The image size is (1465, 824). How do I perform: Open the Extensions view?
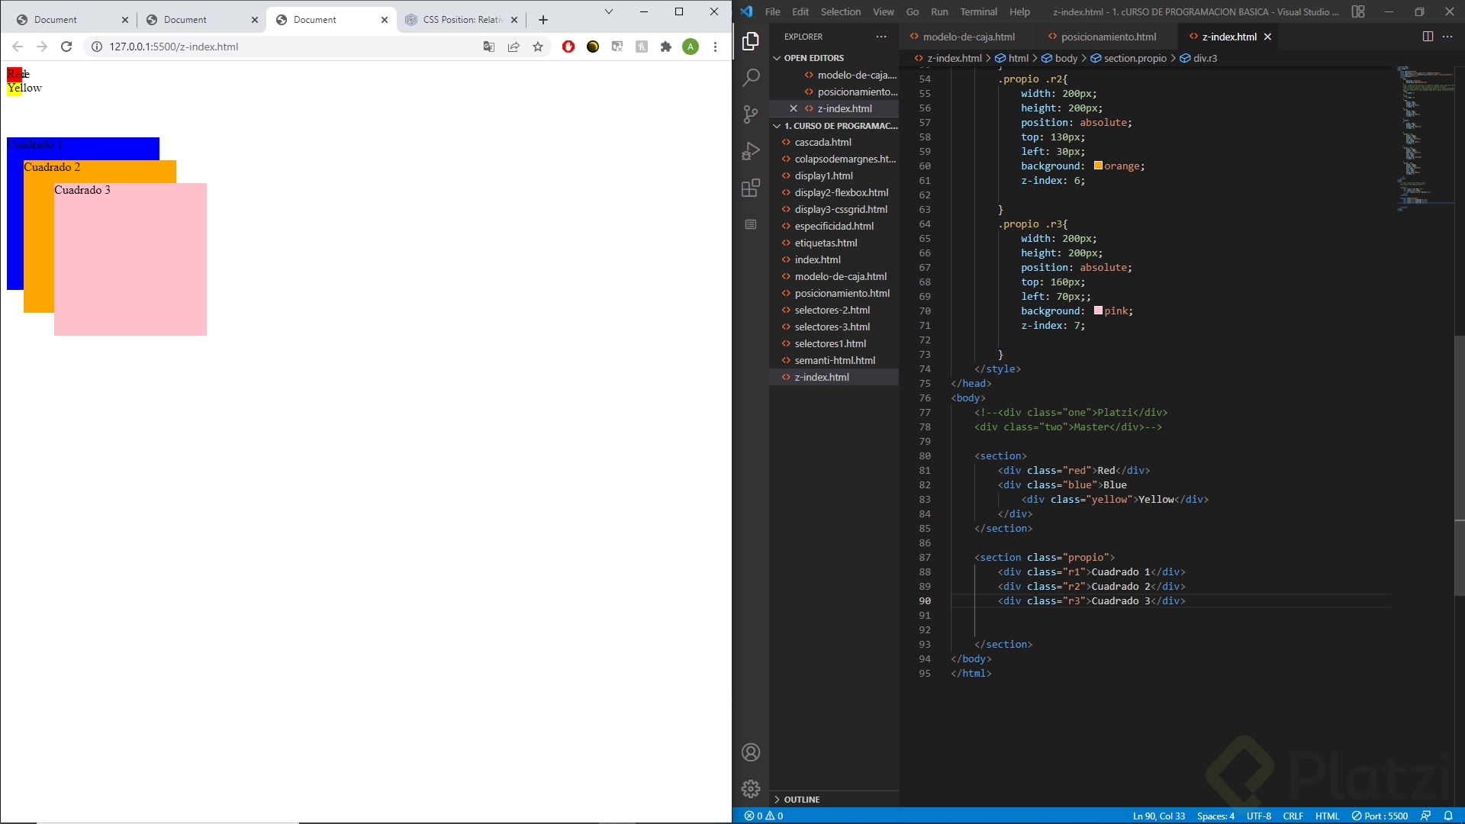click(751, 188)
